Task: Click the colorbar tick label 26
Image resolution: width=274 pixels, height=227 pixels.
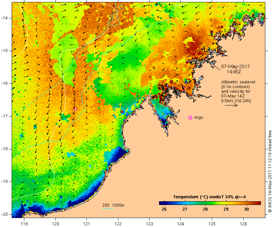Action: click(x=164, y=209)
